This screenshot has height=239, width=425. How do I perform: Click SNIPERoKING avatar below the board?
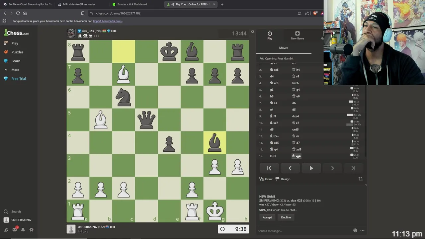coord(71,229)
